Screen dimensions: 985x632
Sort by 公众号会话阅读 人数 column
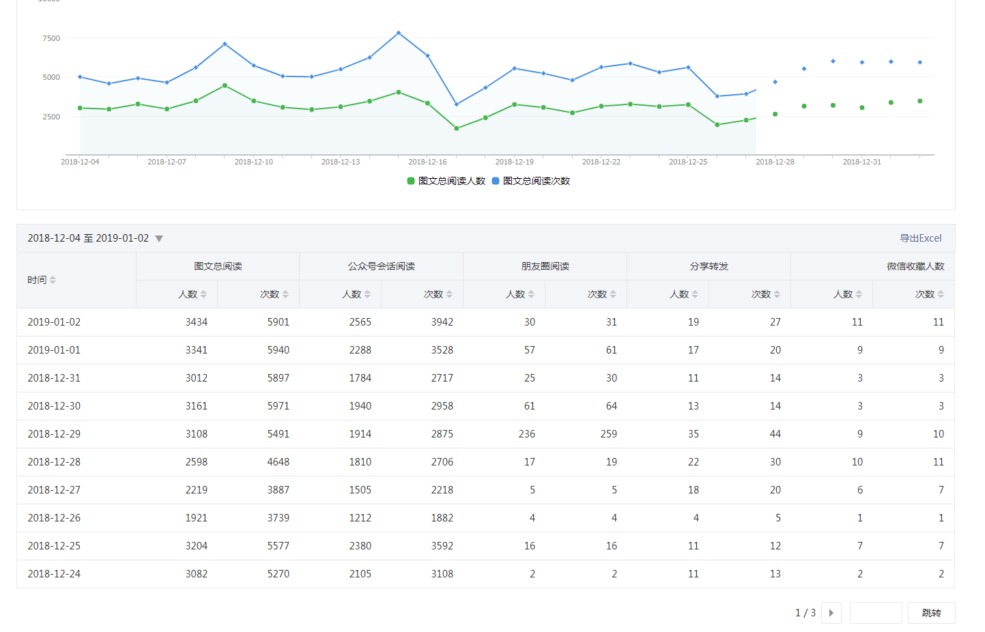click(x=367, y=294)
